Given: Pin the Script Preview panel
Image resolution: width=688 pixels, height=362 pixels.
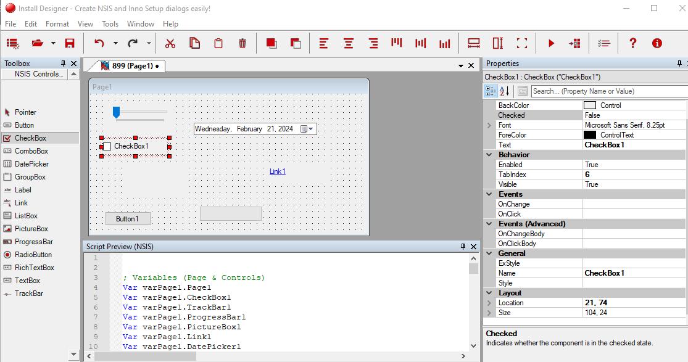Looking at the screenshot, I should (x=463, y=247).
